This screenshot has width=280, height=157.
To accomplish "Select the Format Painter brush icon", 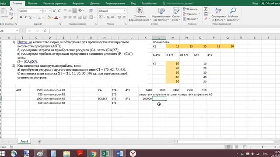I will (x=12, y=18).
